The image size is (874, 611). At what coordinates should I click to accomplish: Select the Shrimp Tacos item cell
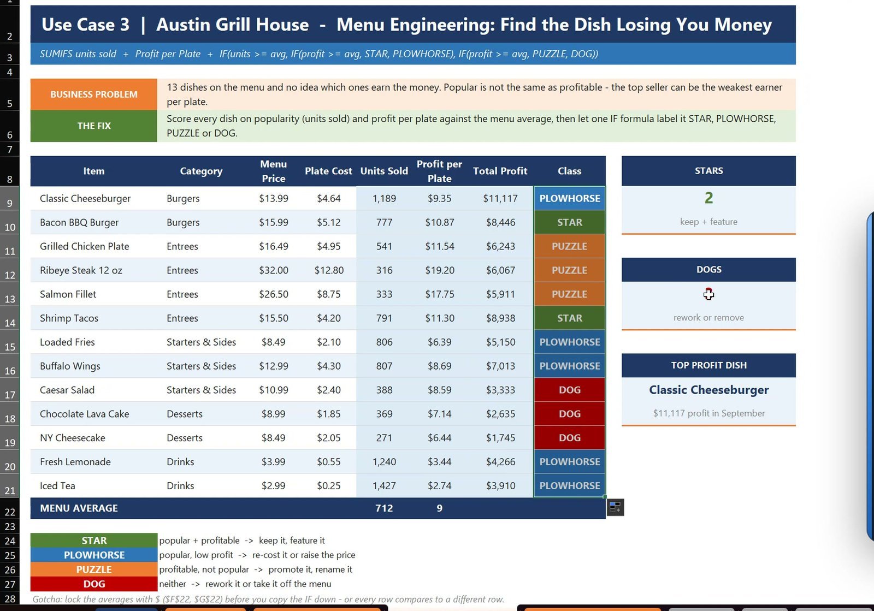click(x=94, y=318)
